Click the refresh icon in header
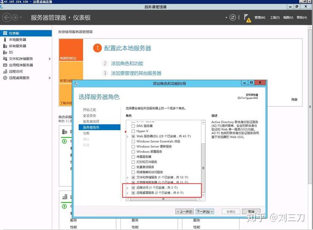The width and height of the screenshot is (313, 230). point(233,17)
